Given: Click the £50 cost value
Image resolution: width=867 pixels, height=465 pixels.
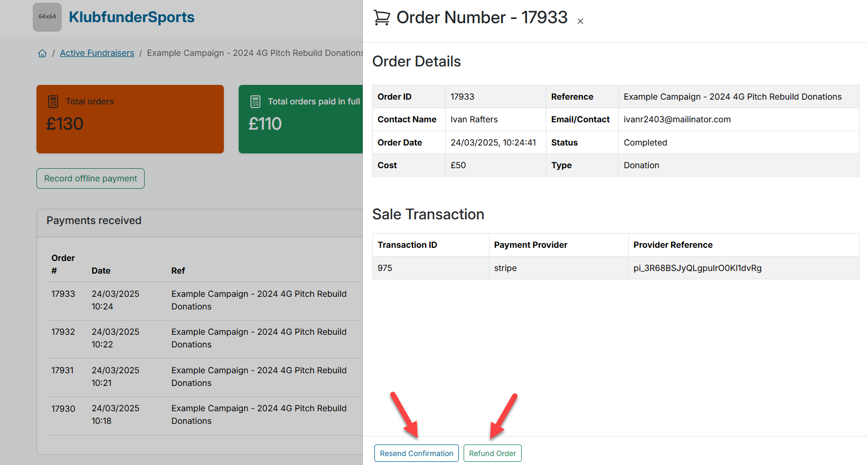Looking at the screenshot, I should pos(458,165).
